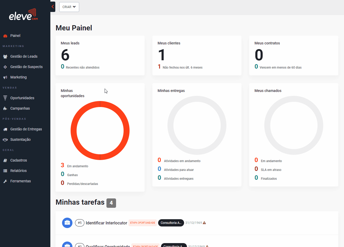The image size is (344, 247).
Task: Select the Oportunidades funnel icon
Action: pyautogui.click(x=5, y=98)
